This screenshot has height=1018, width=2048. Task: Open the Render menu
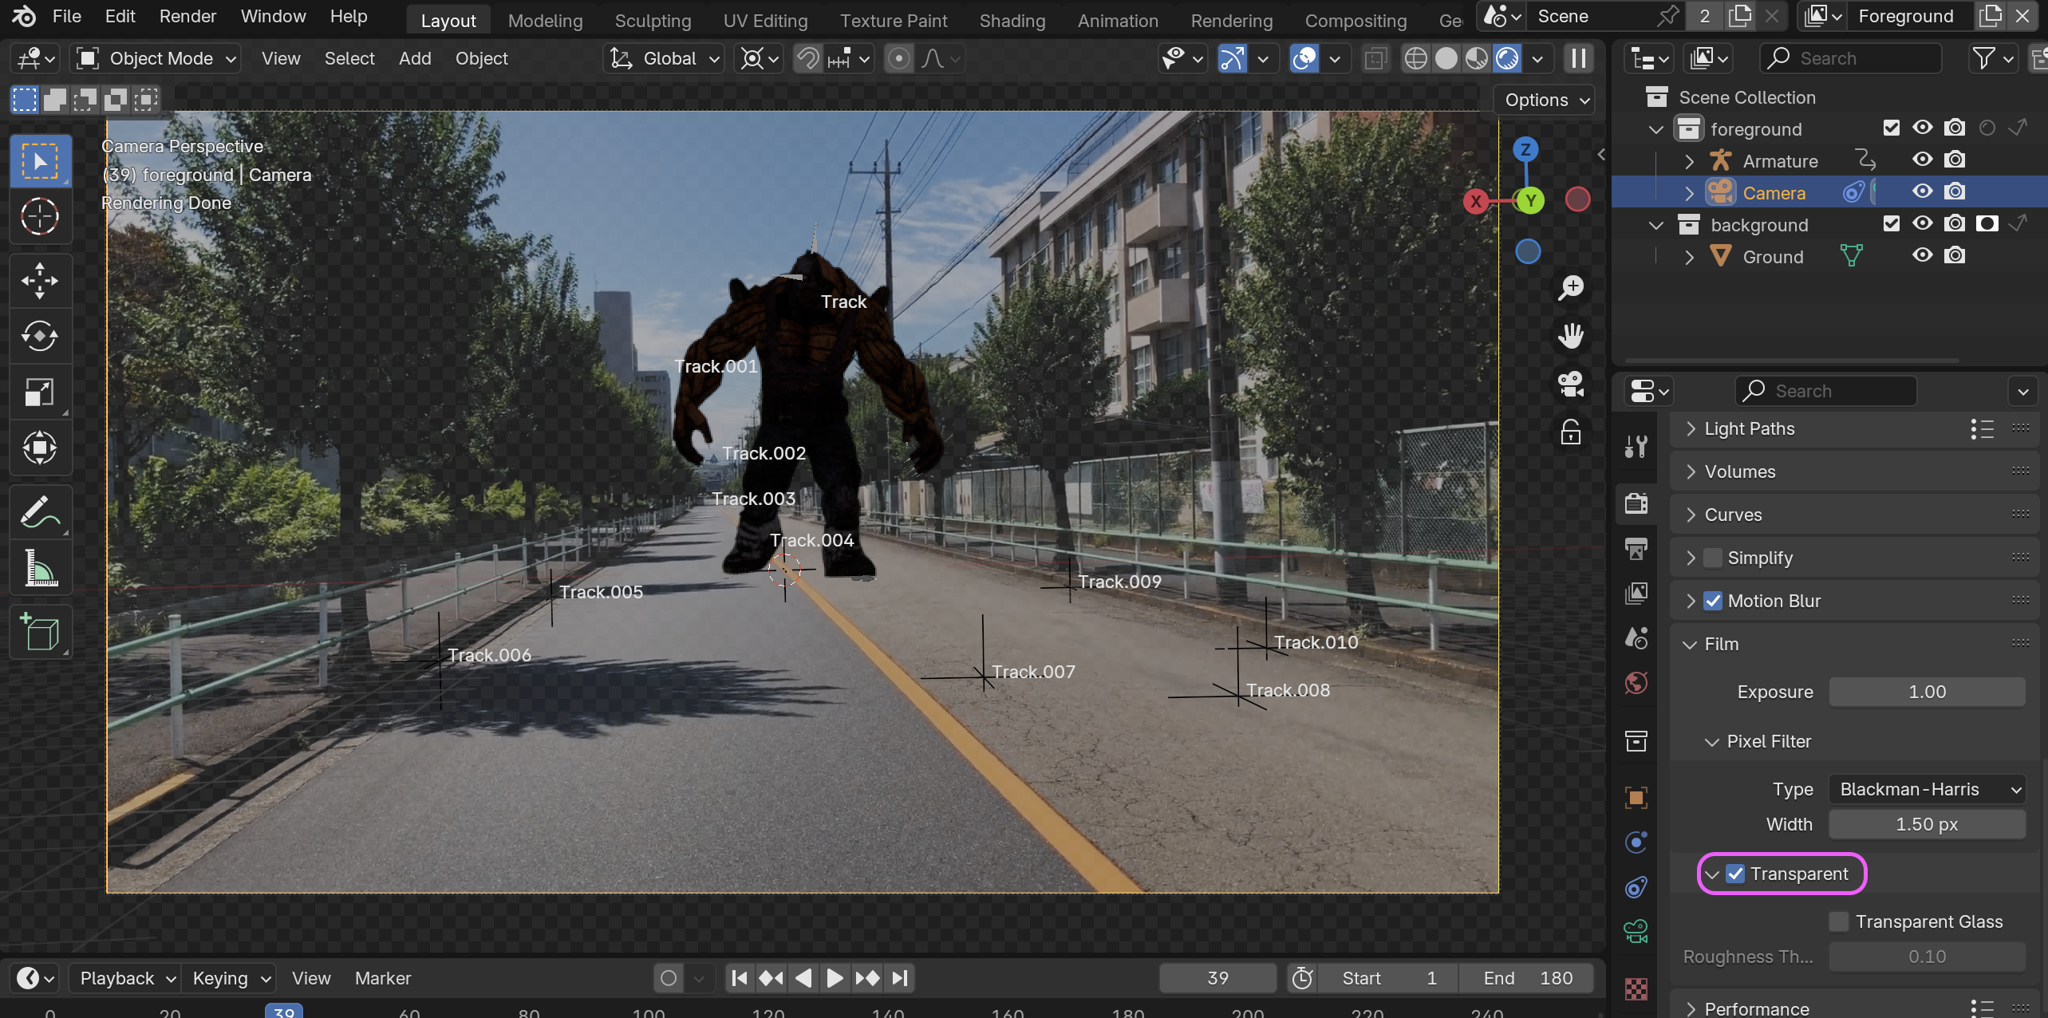[x=187, y=17]
